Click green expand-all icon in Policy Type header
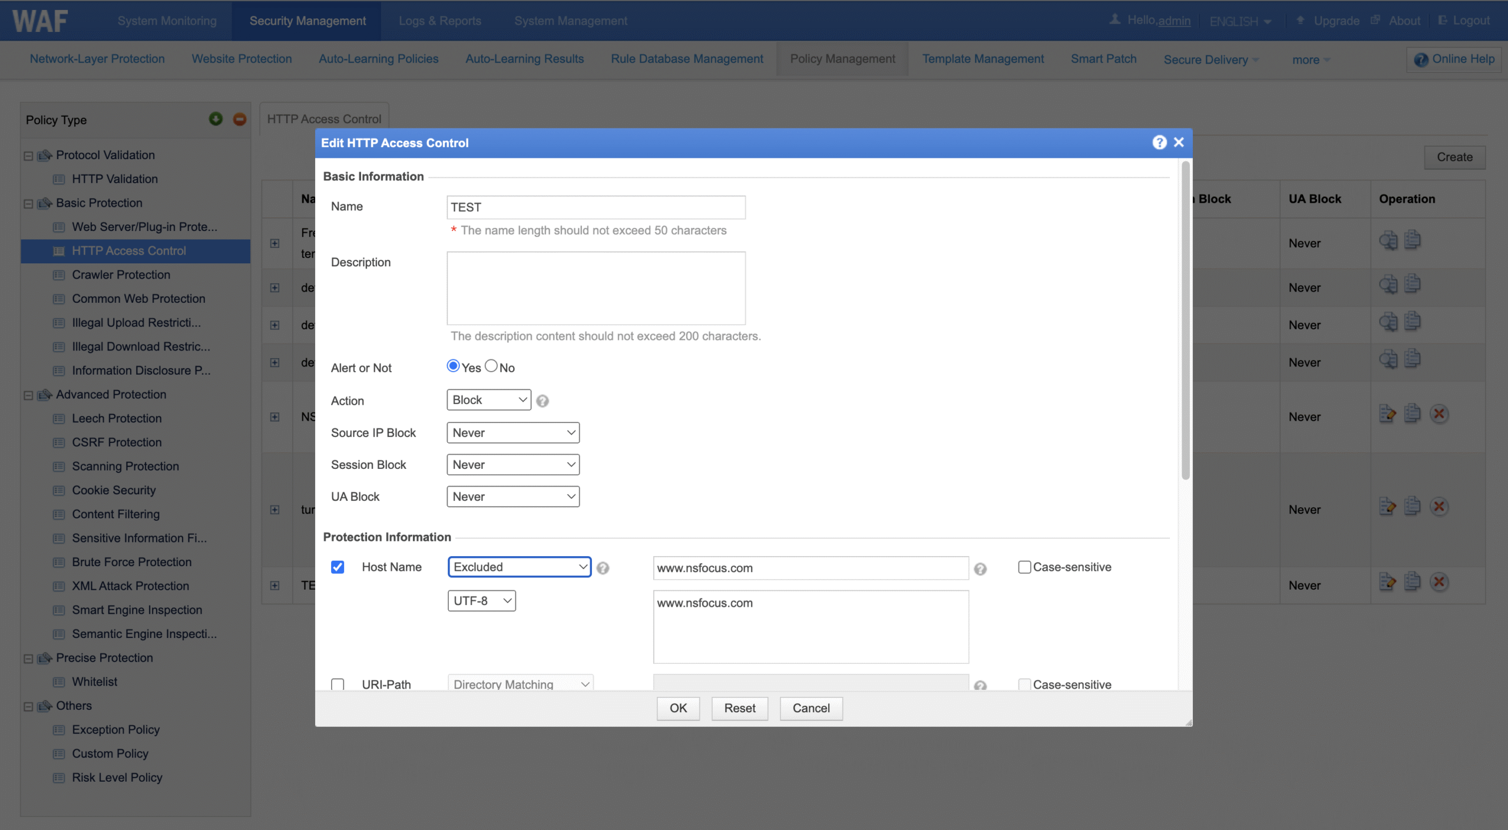Viewport: 1508px width, 830px height. (216, 119)
